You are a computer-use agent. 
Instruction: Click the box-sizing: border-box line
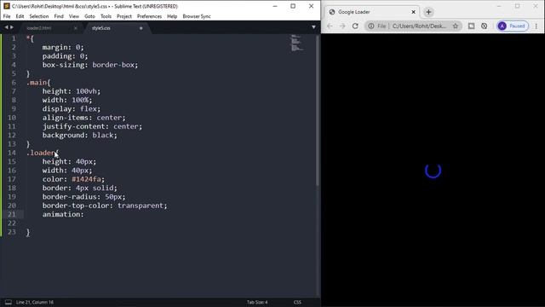coord(90,65)
